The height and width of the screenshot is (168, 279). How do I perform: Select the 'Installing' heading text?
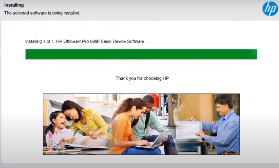click(x=14, y=5)
